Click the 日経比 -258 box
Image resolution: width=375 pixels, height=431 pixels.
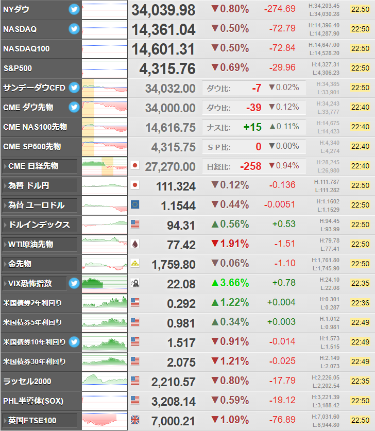[x=254, y=166]
